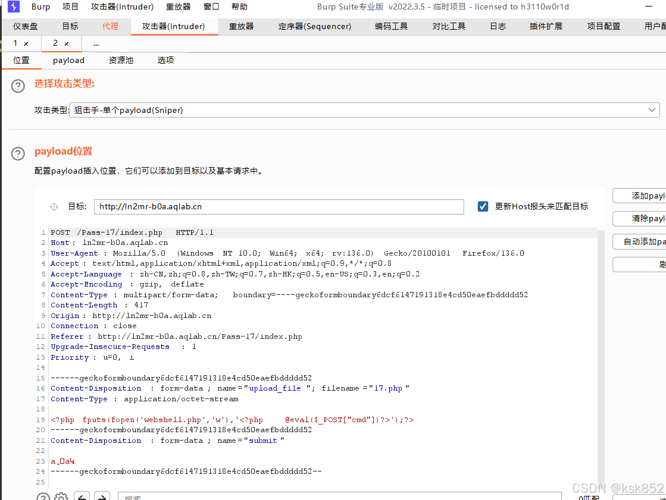This screenshot has width=666, height=500.
Task: Click the Content-Length: 417 line
Action: point(99,305)
